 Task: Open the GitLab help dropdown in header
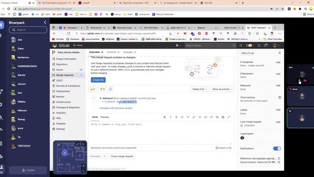266,45
